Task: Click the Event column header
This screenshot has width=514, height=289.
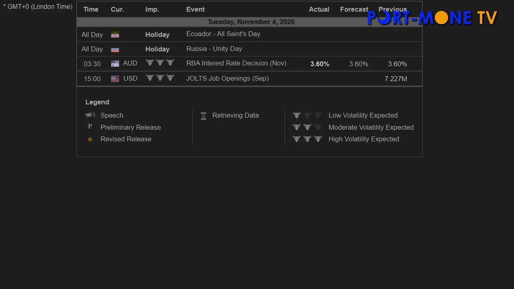Action: [x=196, y=9]
